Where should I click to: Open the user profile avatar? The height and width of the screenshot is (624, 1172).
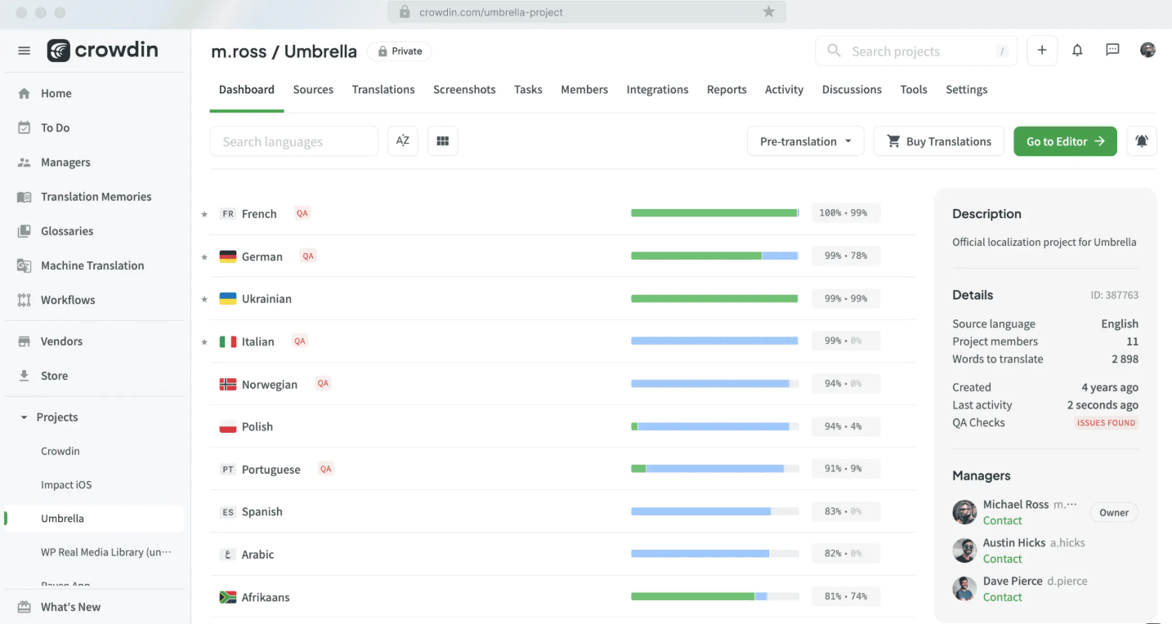click(x=1147, y=50)
